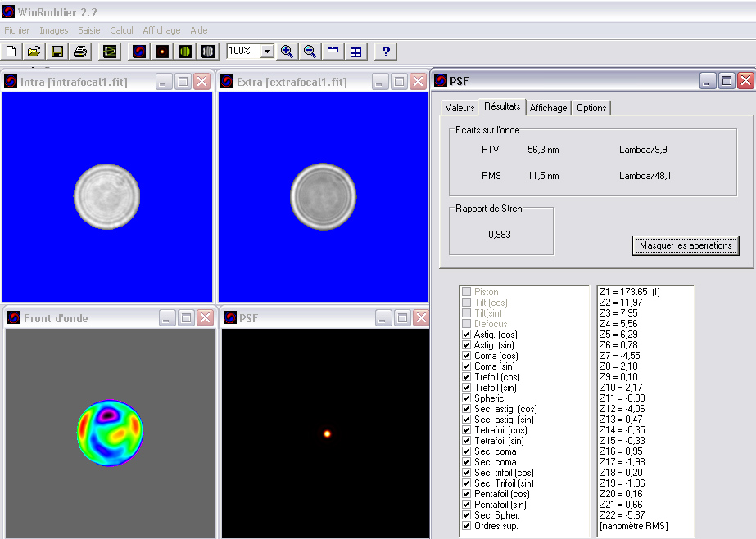Arrange windows with the grid tile icon
This screenshot has width=756, height=539.
coord(355,51)
